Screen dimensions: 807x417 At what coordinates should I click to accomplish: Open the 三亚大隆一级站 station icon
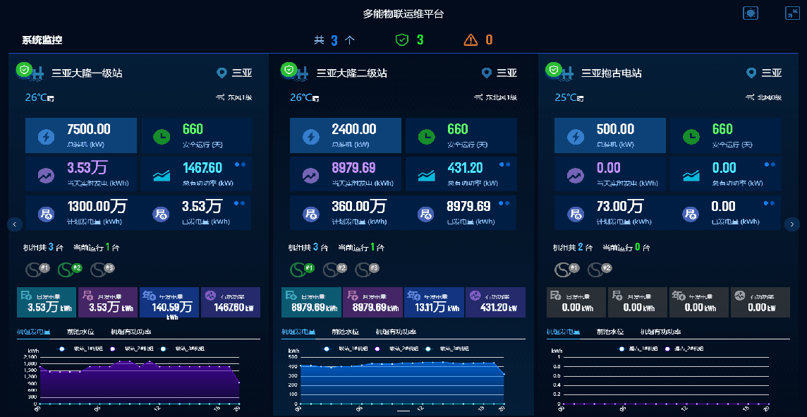[31, 72]
